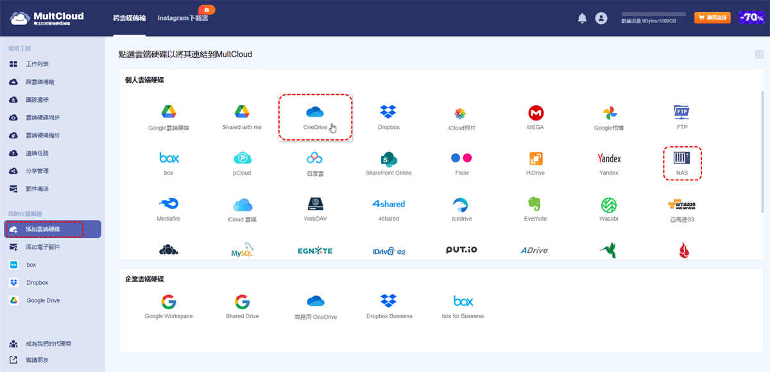Select the Evernote icon
This screenshot has width=770, height=372.
coord(535,204)
